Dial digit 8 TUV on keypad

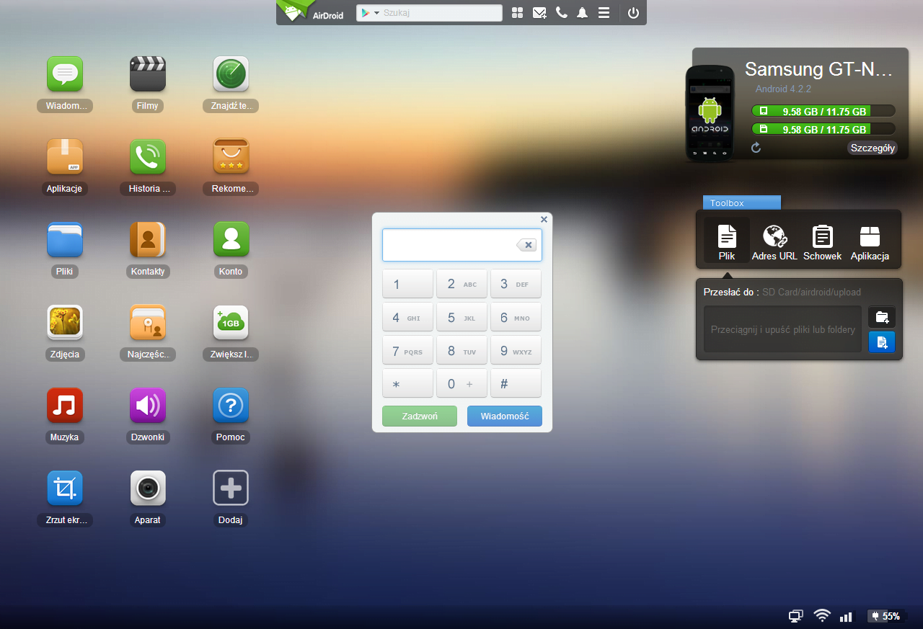click(x=461, y=350)
